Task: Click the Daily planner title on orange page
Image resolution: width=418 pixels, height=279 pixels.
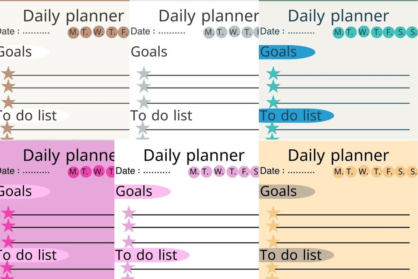Action: pos(338,156)
